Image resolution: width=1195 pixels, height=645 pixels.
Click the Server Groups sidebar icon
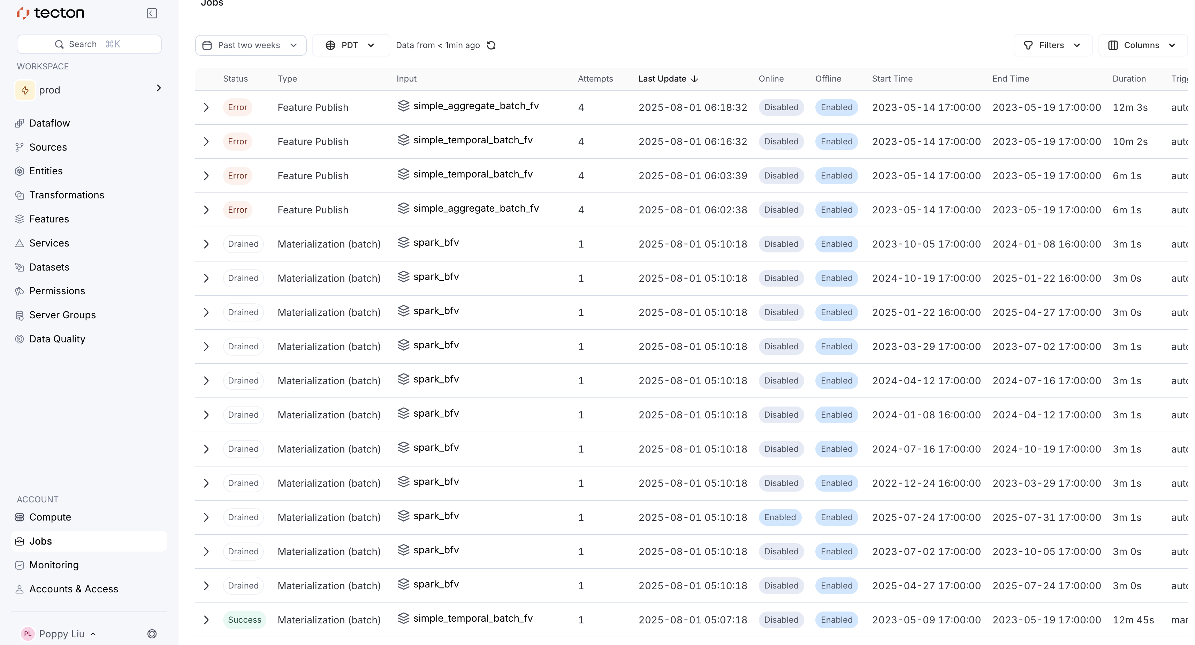(x=20, y=315)
